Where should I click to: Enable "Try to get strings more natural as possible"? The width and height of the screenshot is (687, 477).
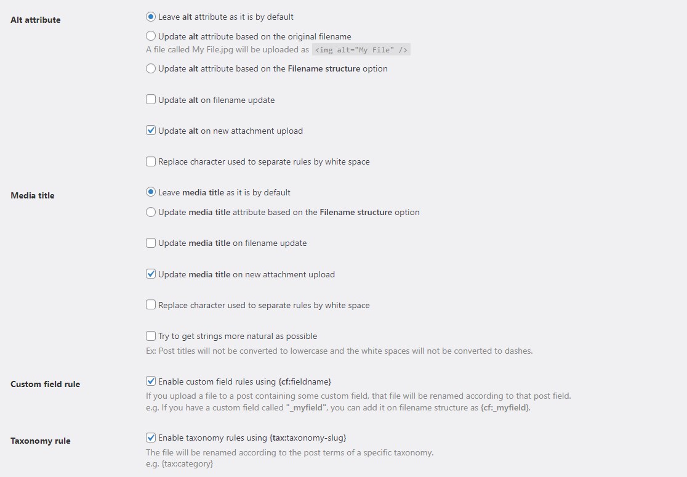click(x=151, y=336)
